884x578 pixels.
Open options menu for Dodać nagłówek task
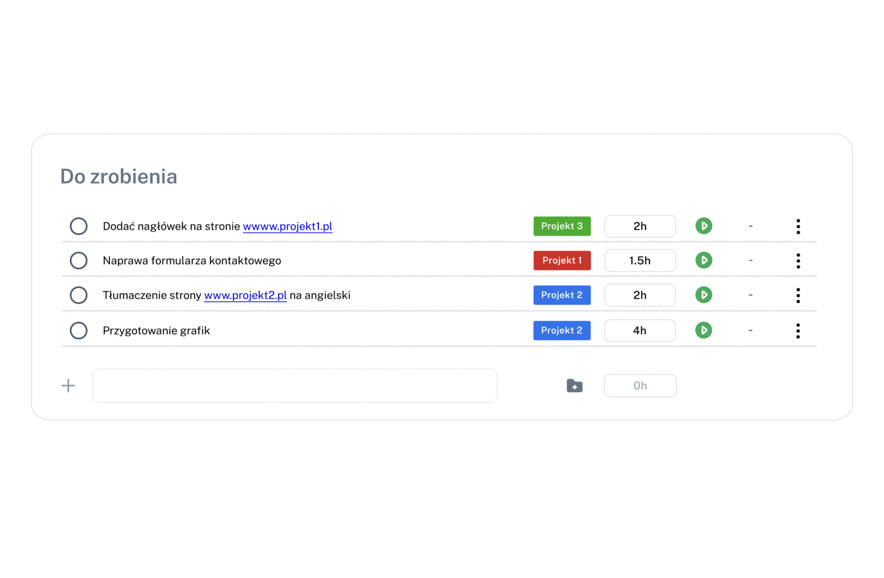tap(798, 226)
